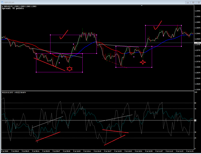
Task: Click the 1.25670 price axis label
Action: click(x=197, y=73)
